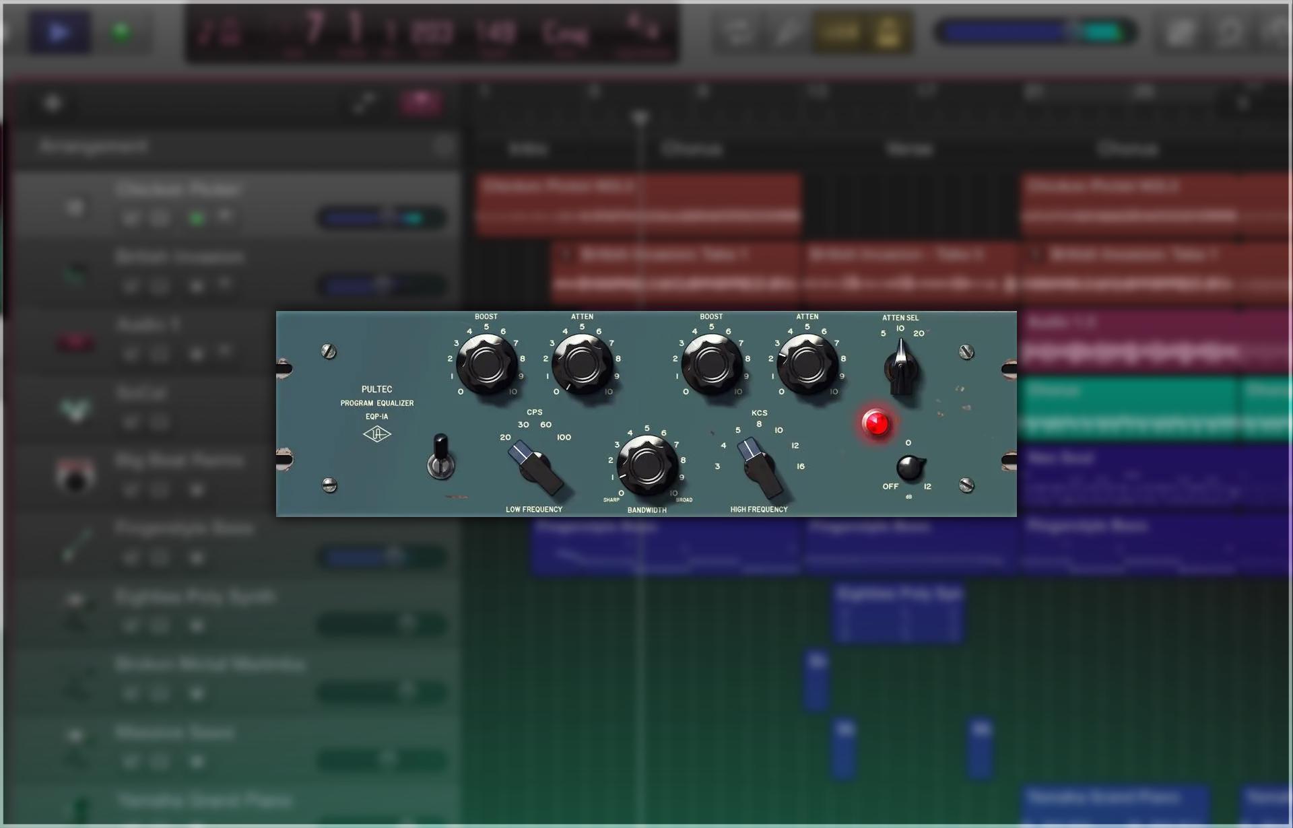The image size is (1293, 828).
Task: Toggle the yellow Metronome button
Action: coord(888,32)
